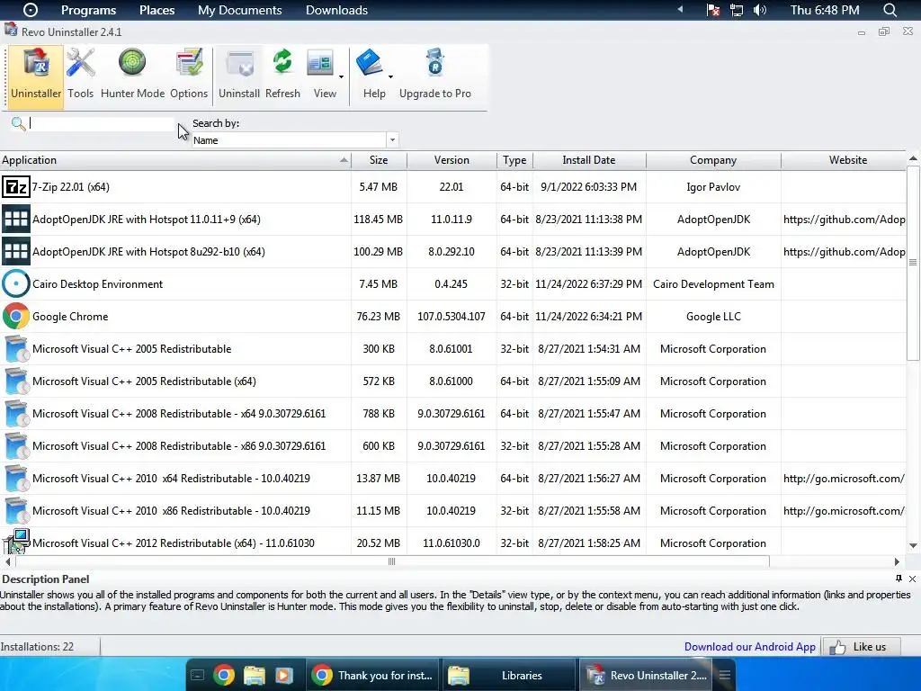Open Chrome from the taskbar quick launch
The image size is (921, 691).
coord(224,675)
